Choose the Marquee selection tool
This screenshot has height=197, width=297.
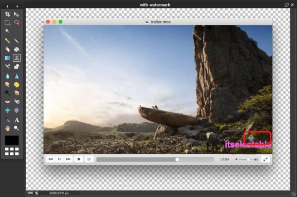7,23
